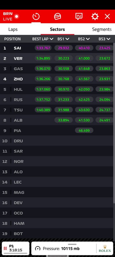Expand the BS3 sort chevron
115x257 pixels.
pos(108,39)
